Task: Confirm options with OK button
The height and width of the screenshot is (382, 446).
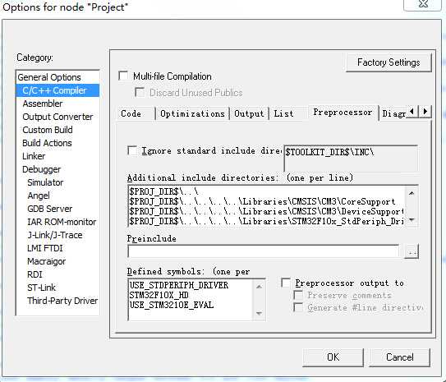Action: click(333, 357)
